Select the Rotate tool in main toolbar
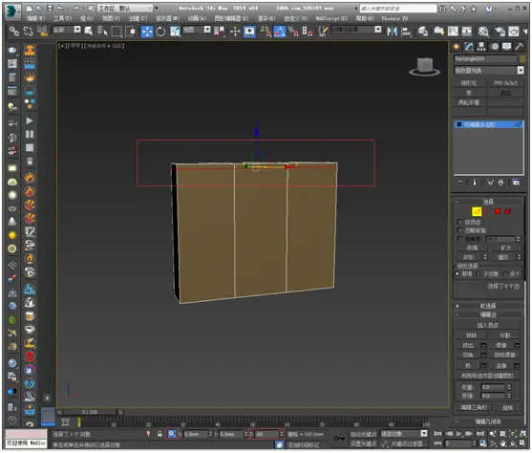Viewport: 532px width, 453px height. pos(160,32)
